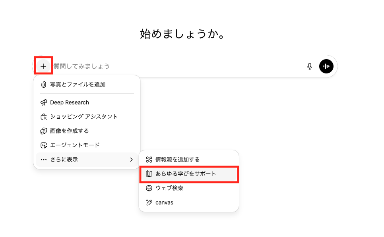Click the three-dots icon beside さらに表示
Image resolution: width=384 pixels, height=237 pixels.
(44, 160)
